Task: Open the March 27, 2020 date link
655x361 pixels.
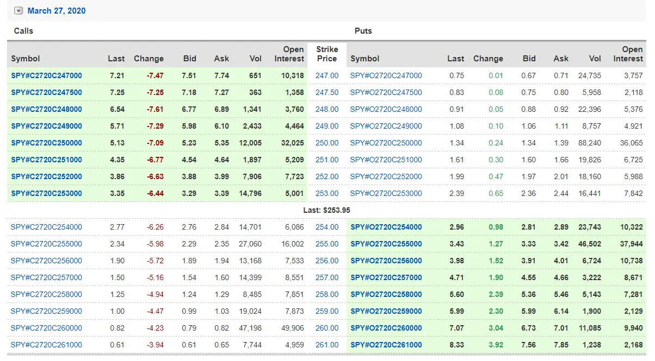Action: click(57, 11)
